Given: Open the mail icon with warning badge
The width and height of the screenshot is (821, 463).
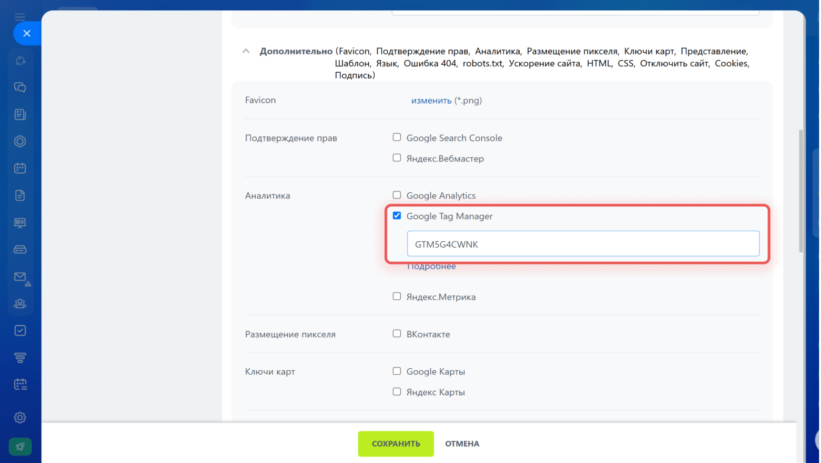Looking at the screenshot, I should (20, 277).
